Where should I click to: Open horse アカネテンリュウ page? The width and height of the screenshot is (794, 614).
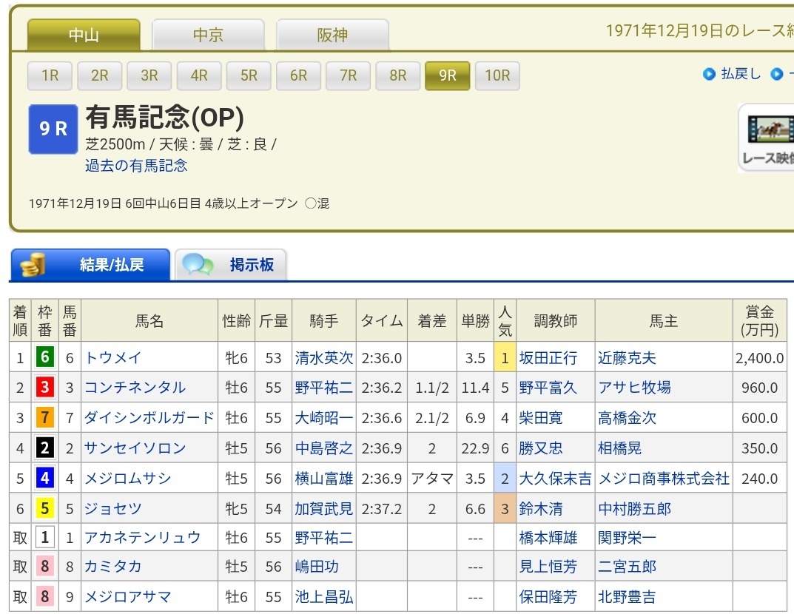pos(143,538)
